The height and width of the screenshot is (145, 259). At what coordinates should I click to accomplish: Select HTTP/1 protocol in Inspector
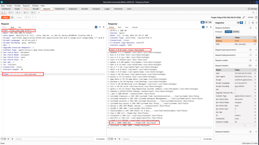coord(228,32)
